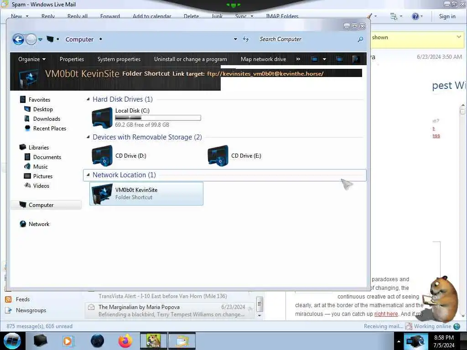This screenshot has height=350, width=467.
Task: Select the CD Drive (E:) icon
Action: coord(218,156)
